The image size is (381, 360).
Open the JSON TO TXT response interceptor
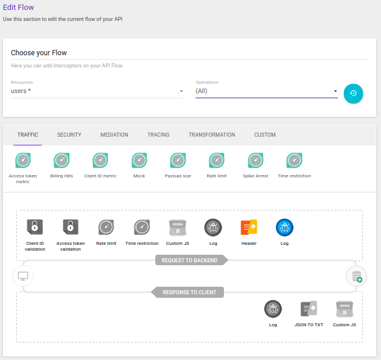[309, 308]
